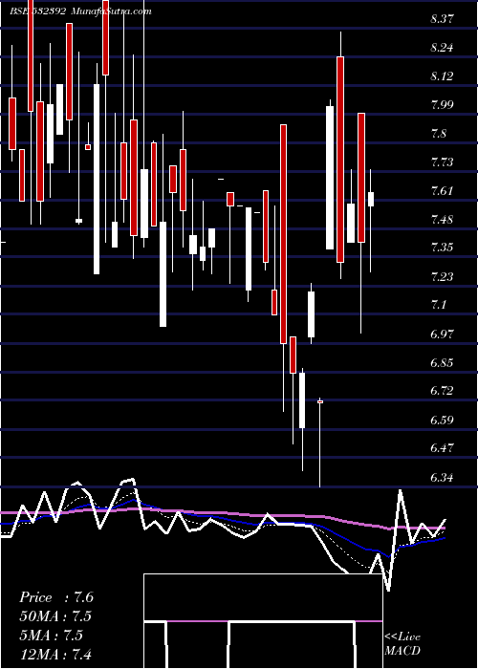Click the 7.8 price axis label
Image resolution: width=478 pixels, height=669 pixels.
tap(439, 134)
